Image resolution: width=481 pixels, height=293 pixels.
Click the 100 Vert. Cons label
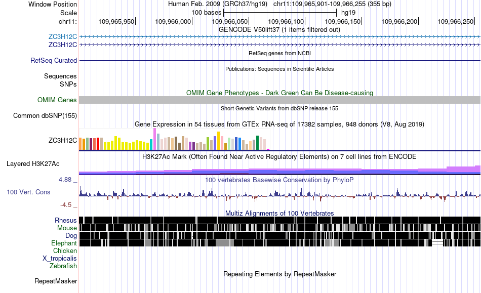click(x=28, y=192)
